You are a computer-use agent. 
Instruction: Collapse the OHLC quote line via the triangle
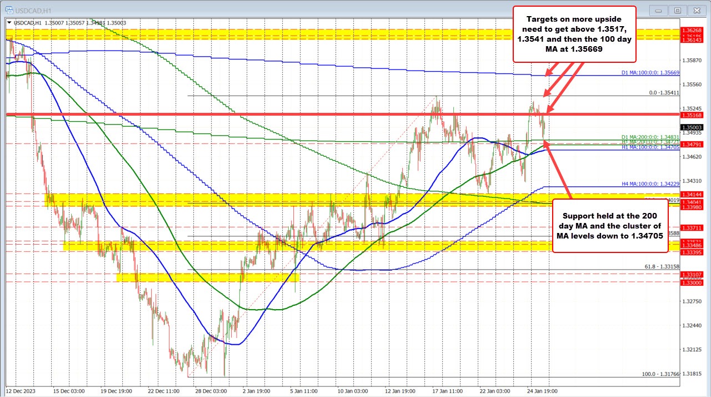8,22
